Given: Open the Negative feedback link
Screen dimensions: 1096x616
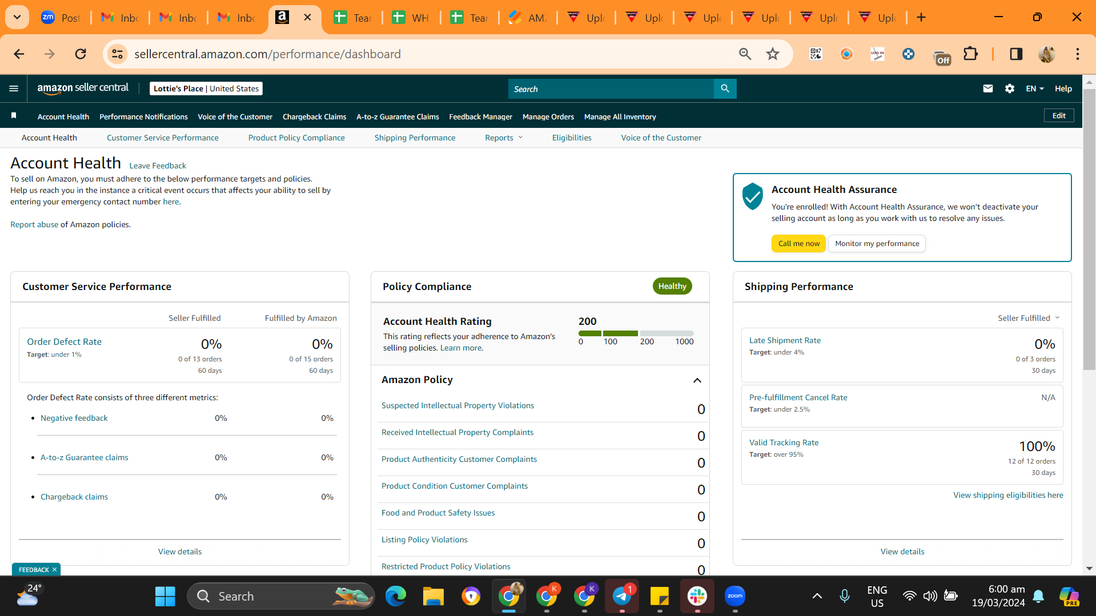Looking at the screenshot, I should click(74, 418).
